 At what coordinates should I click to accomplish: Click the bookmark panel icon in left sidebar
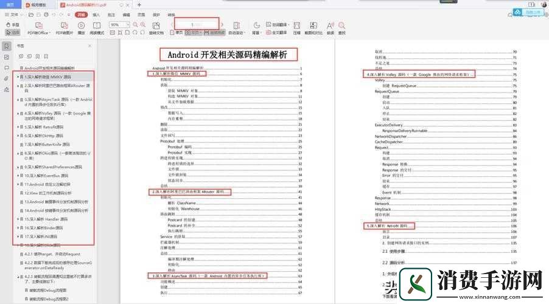[6, 46]
